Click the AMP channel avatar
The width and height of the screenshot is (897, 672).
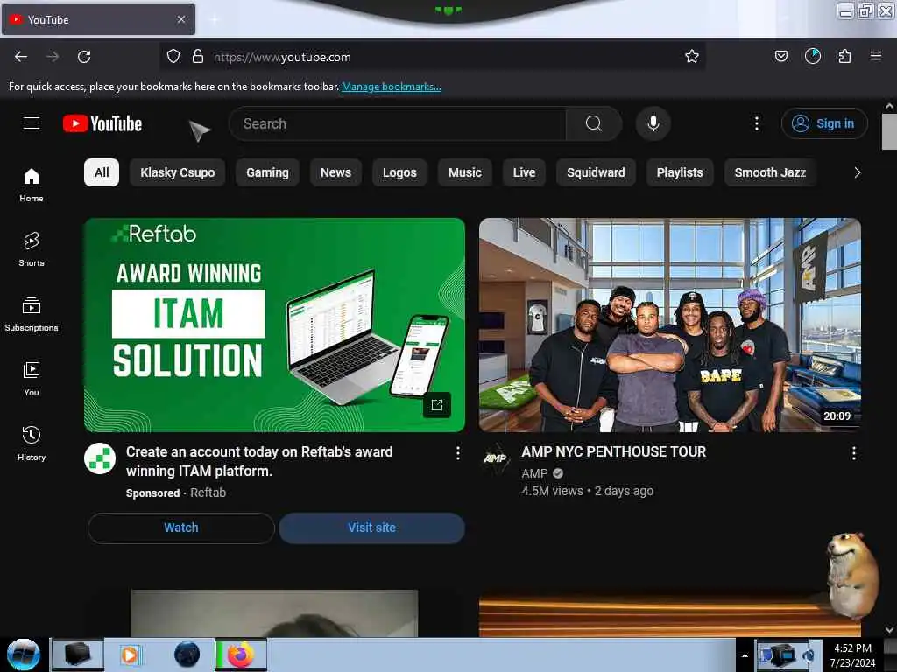pos(496,458)
